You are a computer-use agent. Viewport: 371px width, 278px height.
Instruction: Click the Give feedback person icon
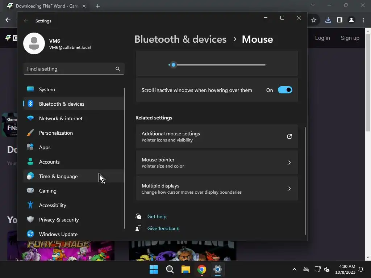[x=138, y=228]
